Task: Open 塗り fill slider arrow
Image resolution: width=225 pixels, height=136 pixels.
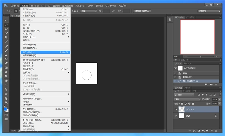Action: [219, 104]
